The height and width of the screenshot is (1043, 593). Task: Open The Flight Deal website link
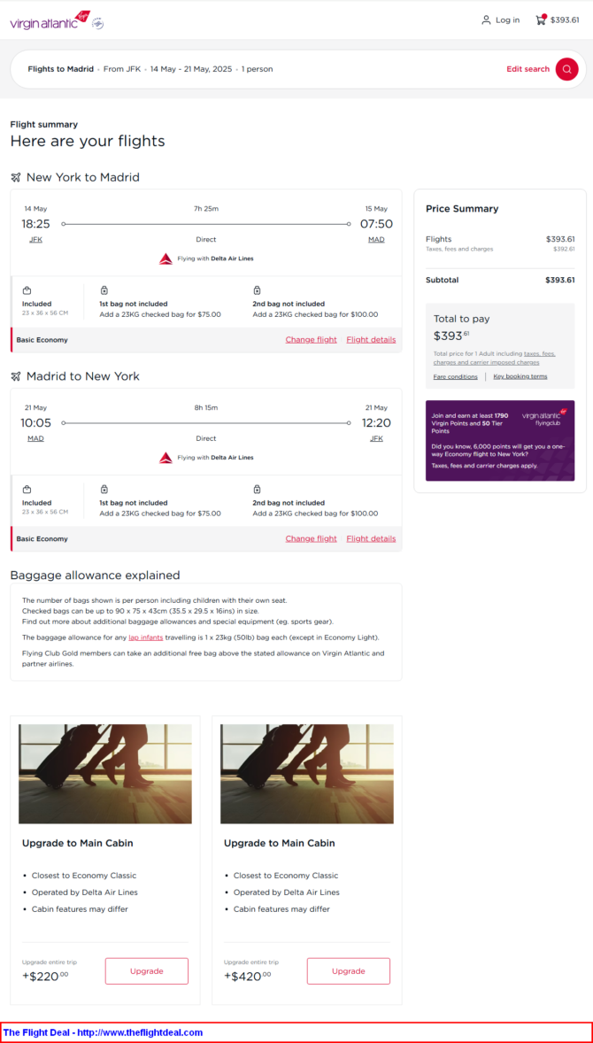[x=103, y=1032]
